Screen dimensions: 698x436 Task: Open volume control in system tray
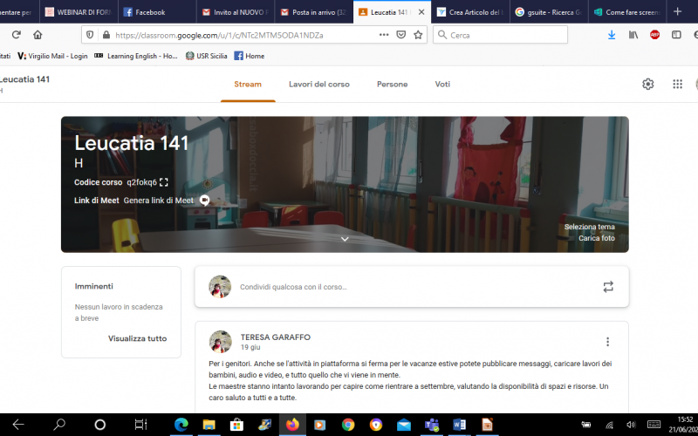(631, 425)
